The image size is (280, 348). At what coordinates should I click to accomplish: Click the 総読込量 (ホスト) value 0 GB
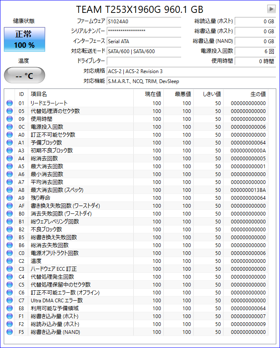[255, 21]
